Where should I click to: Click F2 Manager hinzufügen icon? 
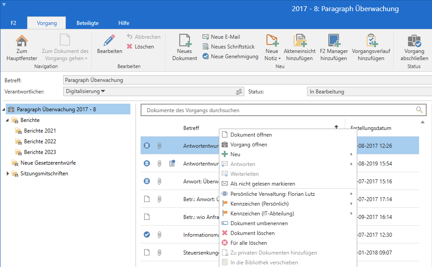[334, 41]
